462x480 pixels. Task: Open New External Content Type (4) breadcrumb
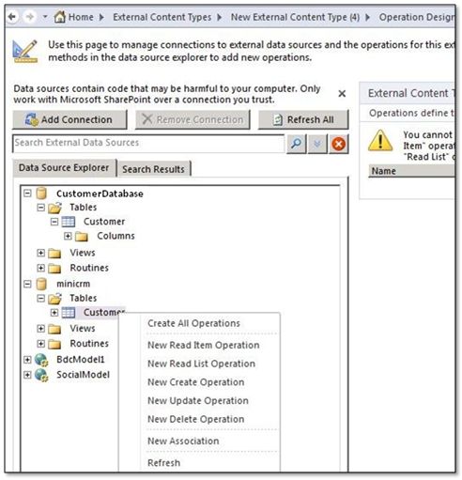point(295,17)
